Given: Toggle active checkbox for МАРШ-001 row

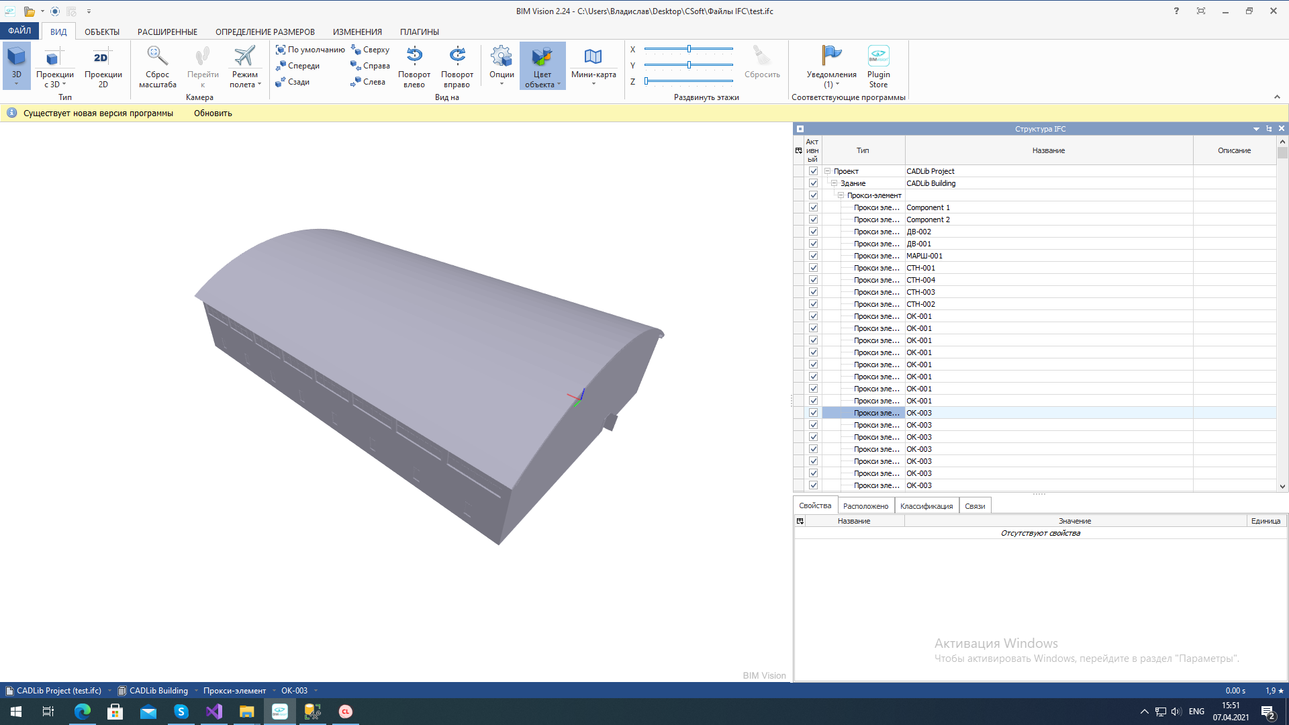Looking at the screenshot, I should click(x=813, y=256).
